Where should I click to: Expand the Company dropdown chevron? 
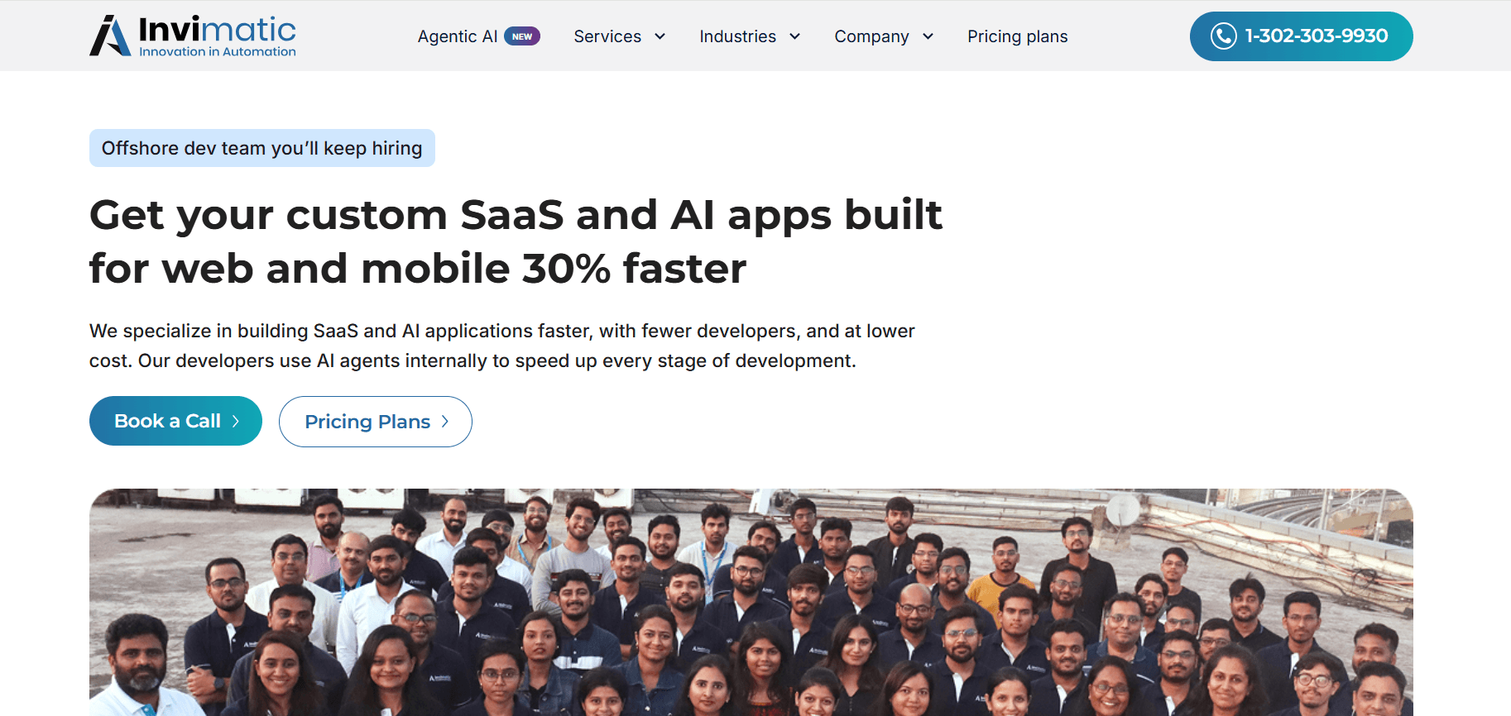coord(928,36)
